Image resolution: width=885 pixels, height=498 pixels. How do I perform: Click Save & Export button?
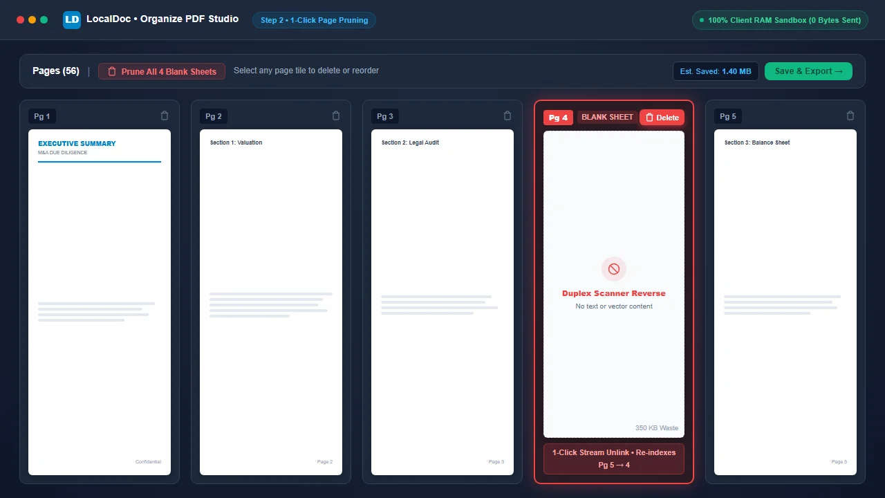[x=808, y=71]
